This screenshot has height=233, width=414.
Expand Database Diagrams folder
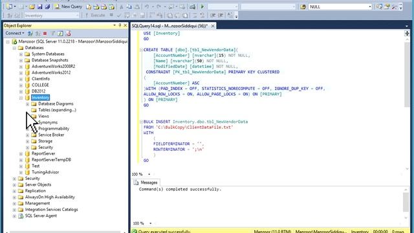pos(27,104)
